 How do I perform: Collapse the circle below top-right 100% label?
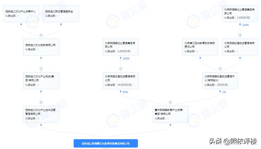pos(240,35)
